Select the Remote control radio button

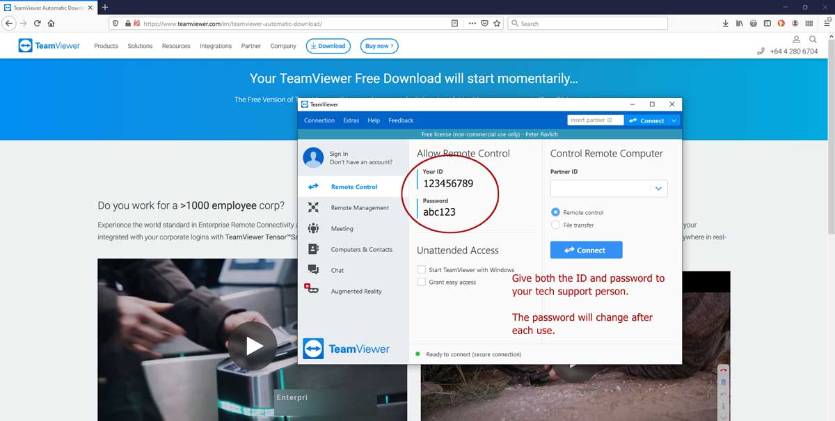(x=555, y=212)
